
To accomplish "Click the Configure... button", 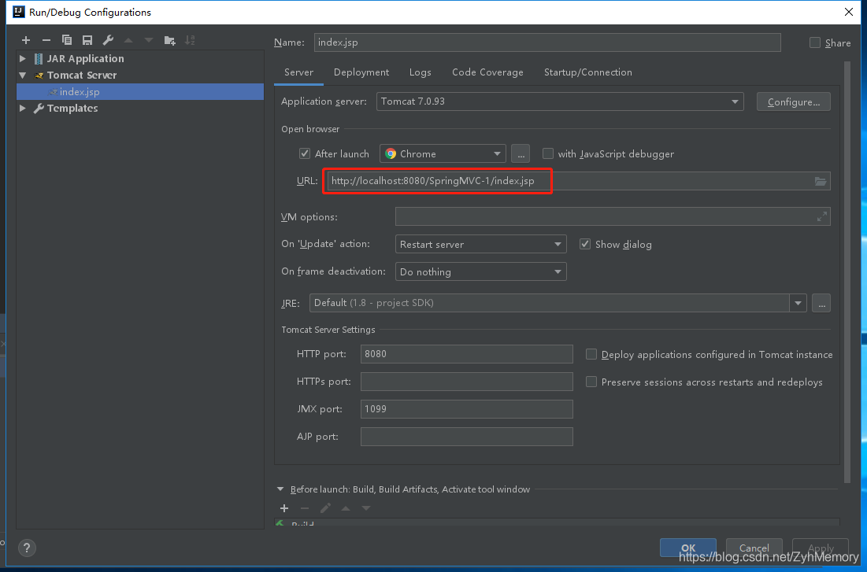I will click(x=794, y=101).
